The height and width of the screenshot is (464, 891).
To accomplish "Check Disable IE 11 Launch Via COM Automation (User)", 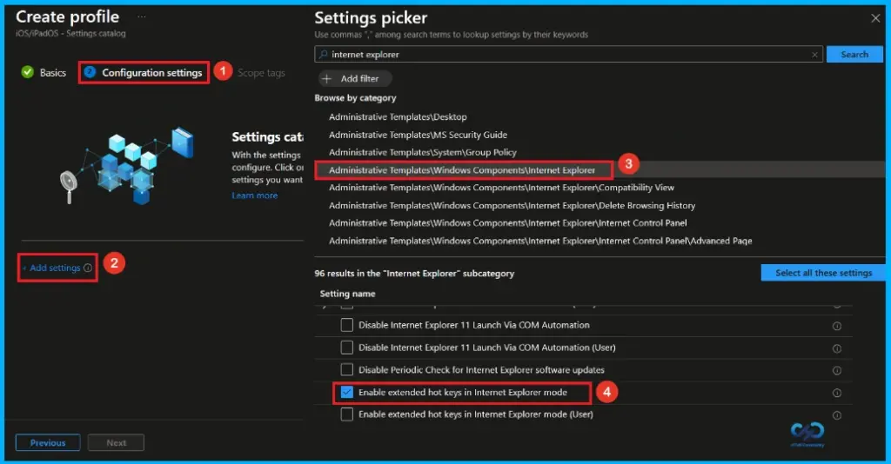I will (x=346, y=348).
